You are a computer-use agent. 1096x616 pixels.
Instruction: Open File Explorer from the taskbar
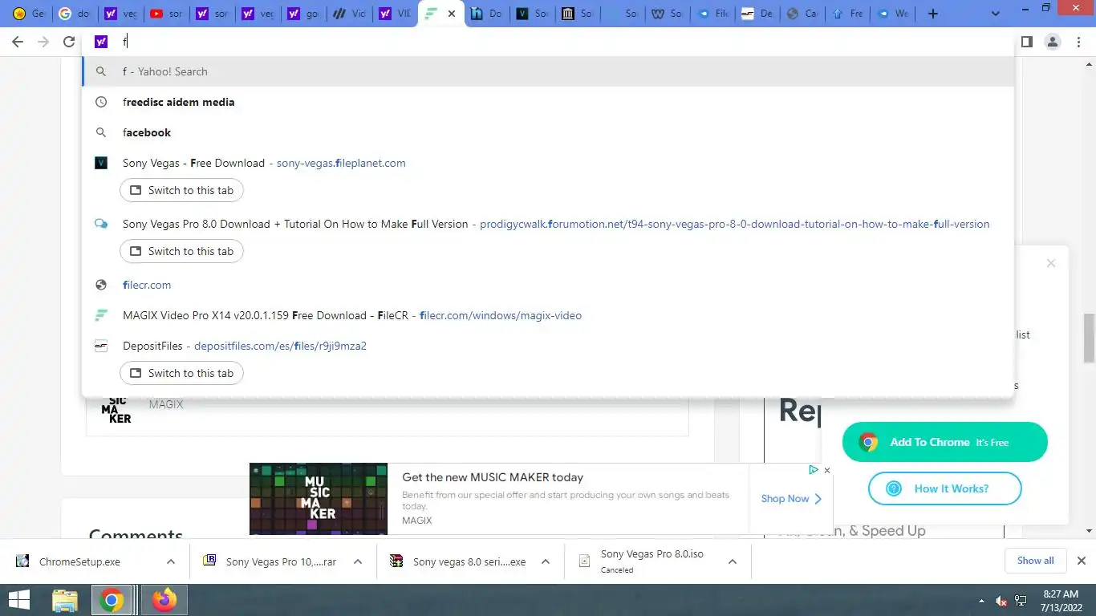pos(65,600)
